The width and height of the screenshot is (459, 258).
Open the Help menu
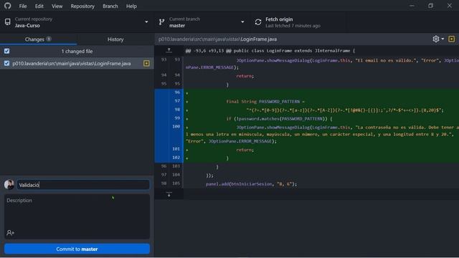point(131,6)
